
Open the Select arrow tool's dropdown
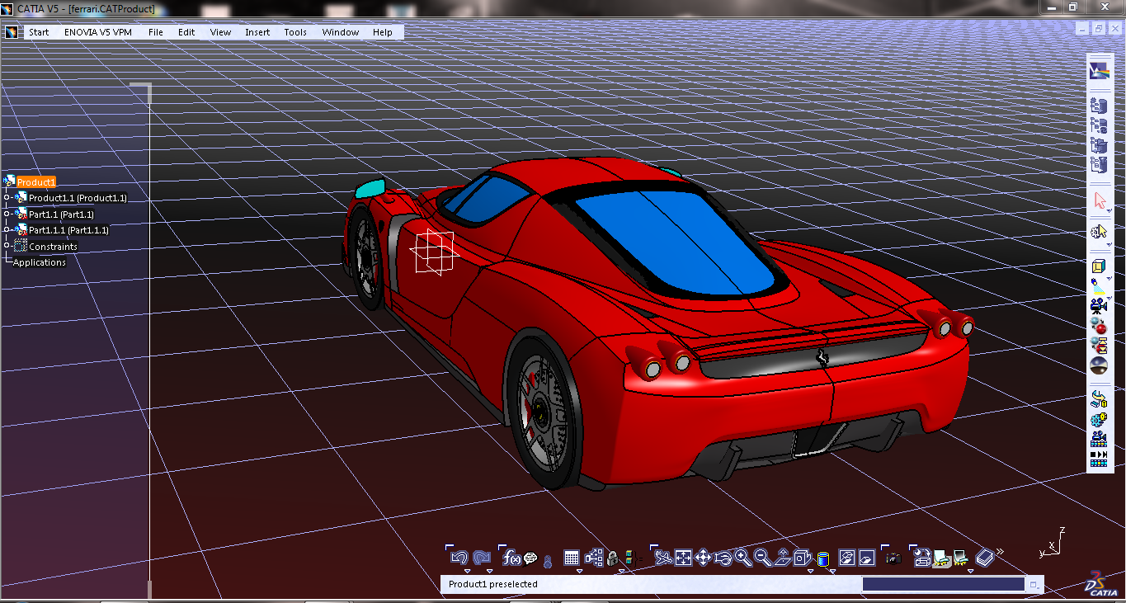coord(1110,210)
